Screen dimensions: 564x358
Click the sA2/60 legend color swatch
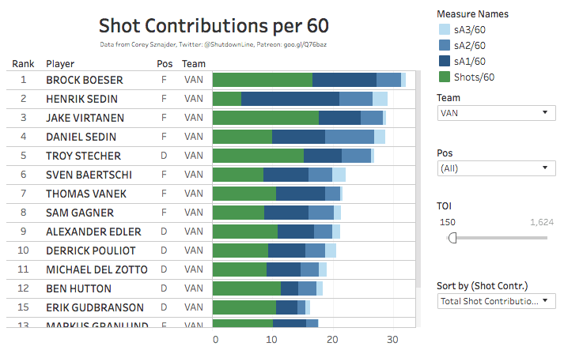(x=445, y=45)
